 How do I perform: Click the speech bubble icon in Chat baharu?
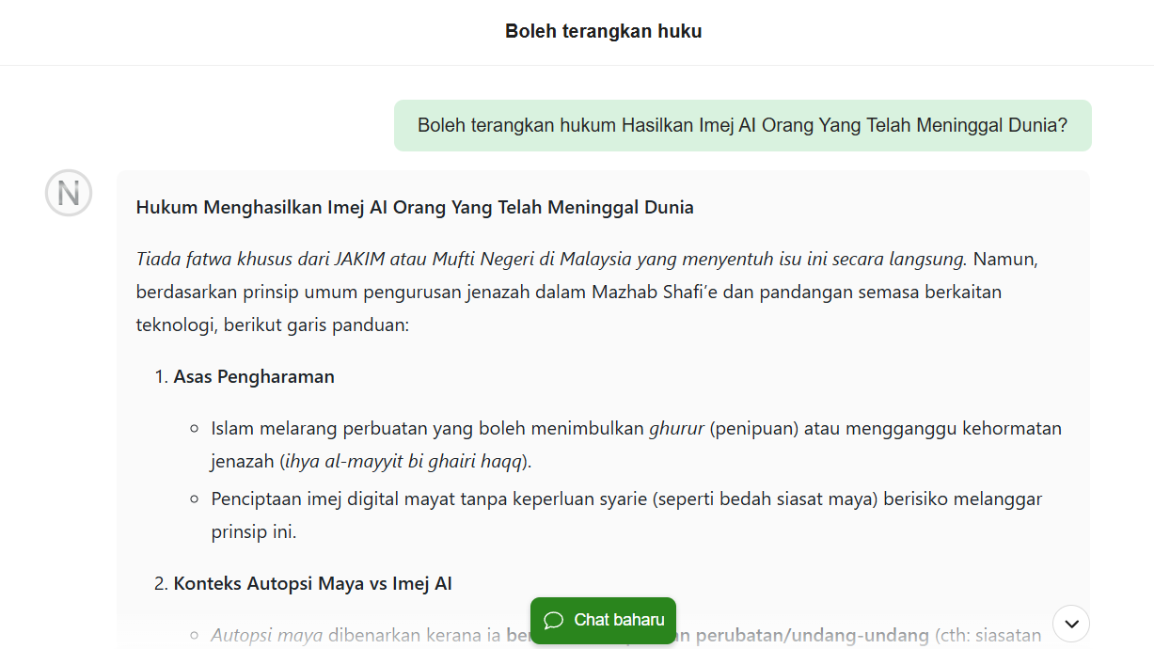[x=554, y=621]
